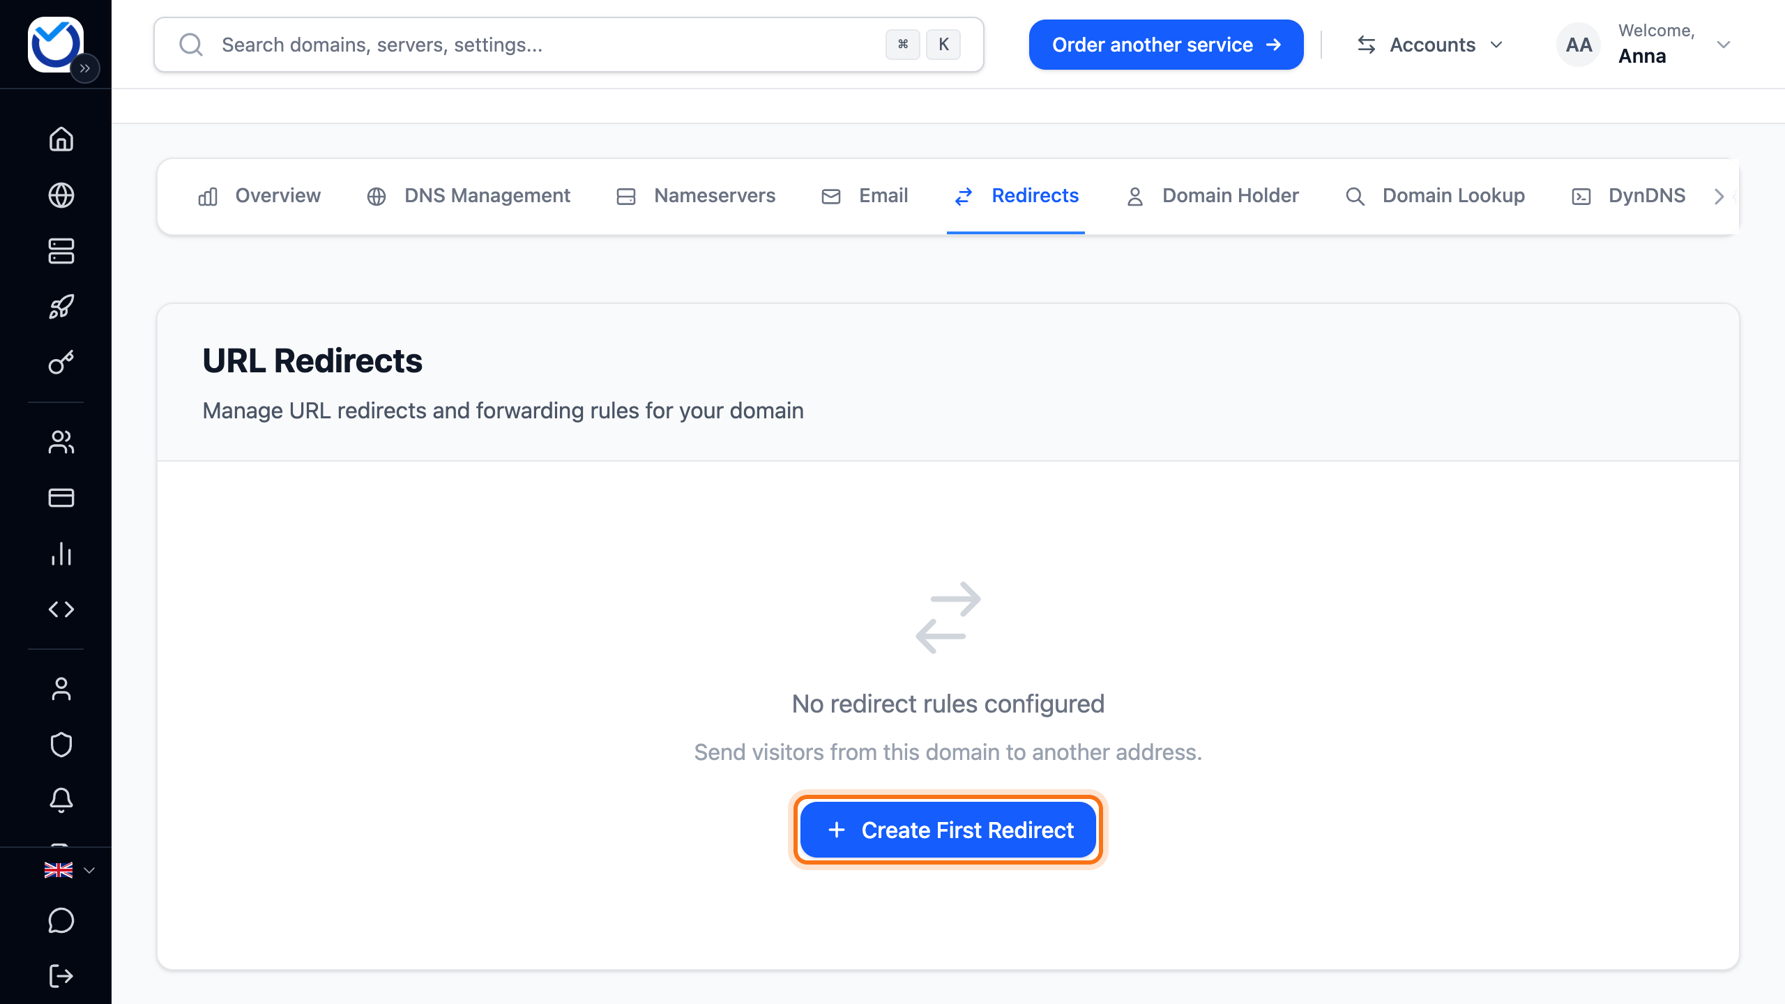Click the AA user avatar
The width and height of the screenshot is (1785, 1004).
(1578, 45)
